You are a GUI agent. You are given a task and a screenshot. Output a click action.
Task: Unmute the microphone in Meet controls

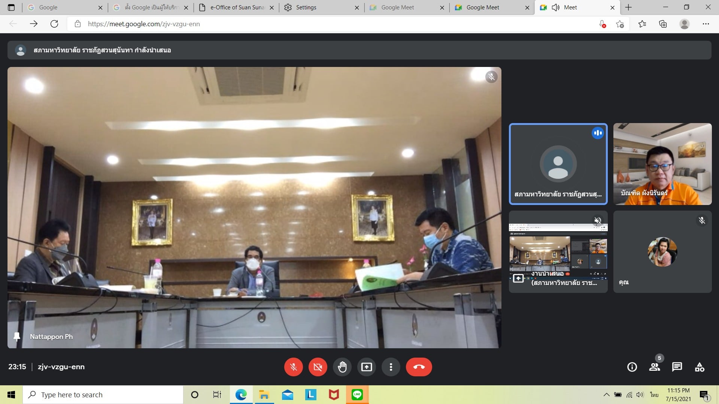[x=293, y=367]
